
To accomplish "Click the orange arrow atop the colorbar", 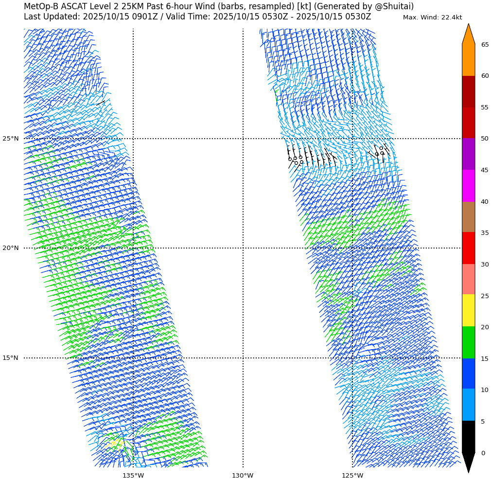I will (468, 35).
